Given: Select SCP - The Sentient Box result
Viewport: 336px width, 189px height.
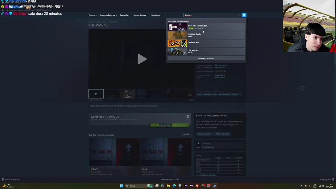Looking at the screenshot, I should click(x=206, y=27).
